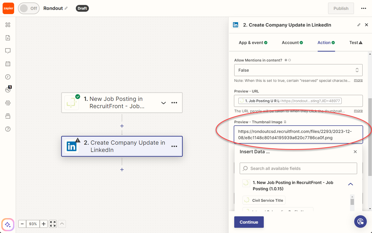372x233 pixels.
Task: Open the settings gear sidebar icon
Action: pyautogui.click(x=8, y=103)
